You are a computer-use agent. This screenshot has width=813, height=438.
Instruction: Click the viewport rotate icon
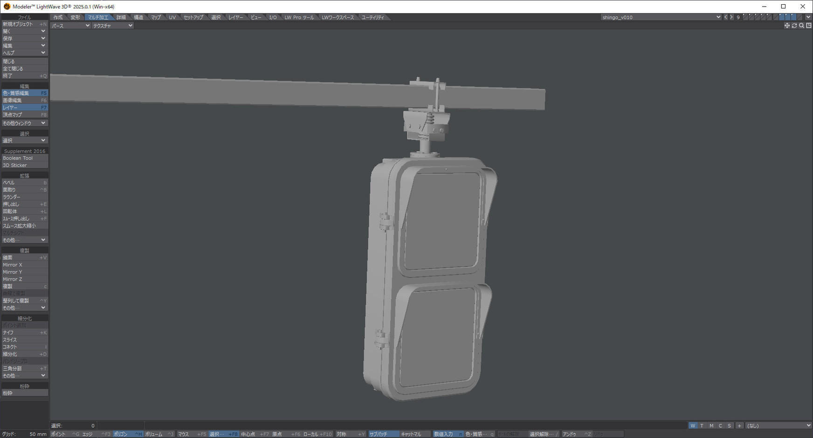(794, 26)
